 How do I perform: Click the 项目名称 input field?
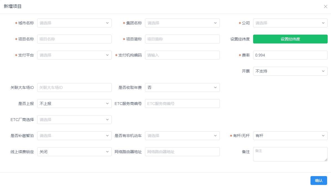pyautogui.click(x=74, y=39)
